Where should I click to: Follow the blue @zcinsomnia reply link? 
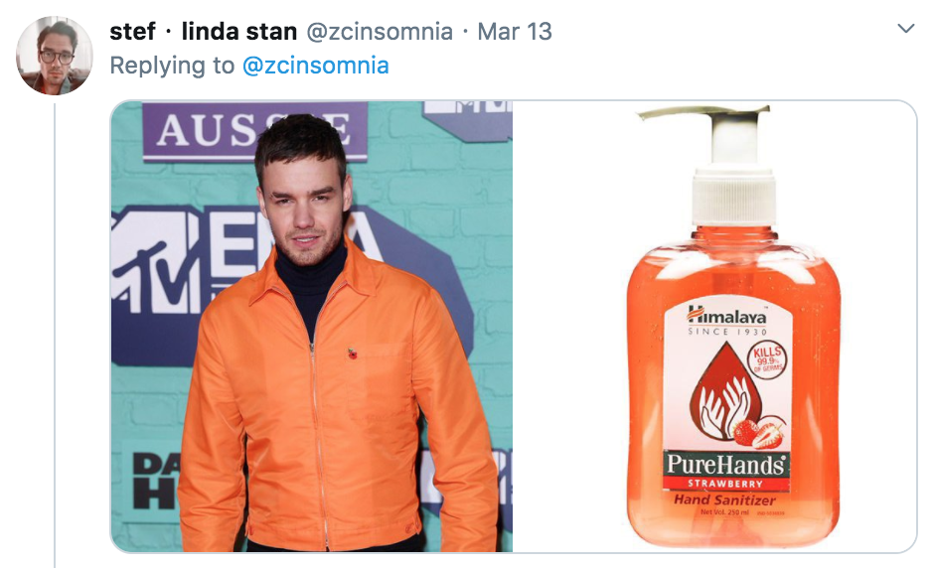click(x=316, y=66)
